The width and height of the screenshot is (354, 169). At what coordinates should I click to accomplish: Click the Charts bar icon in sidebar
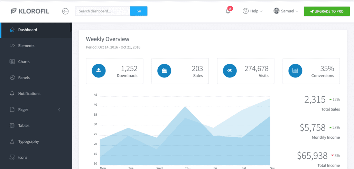12,62
